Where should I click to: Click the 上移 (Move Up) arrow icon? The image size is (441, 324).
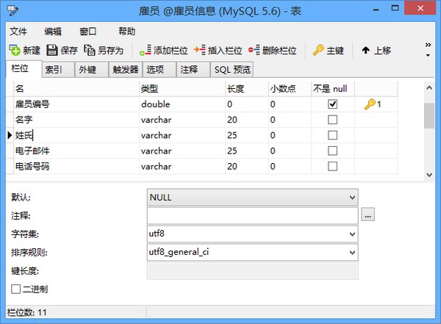[365, 51]
